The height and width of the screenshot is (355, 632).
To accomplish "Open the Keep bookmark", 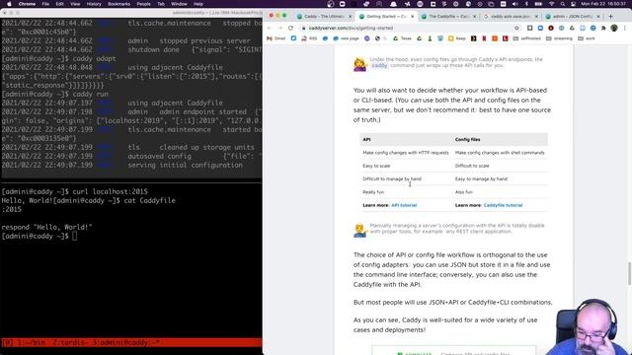I will coord(456,38).
